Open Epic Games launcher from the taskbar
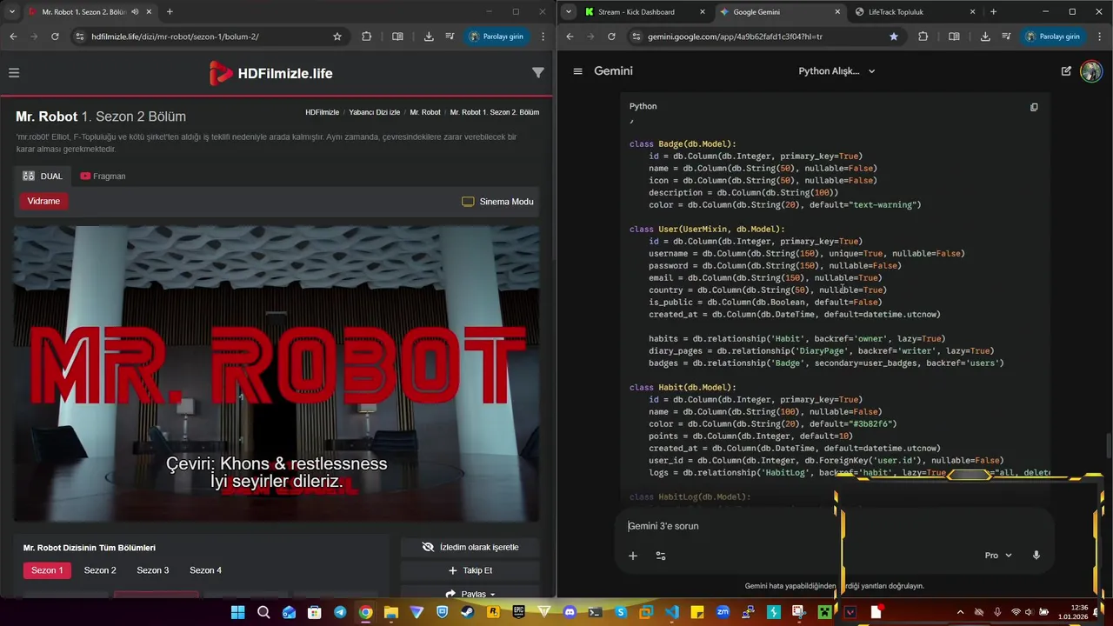This screenshot has height=626, width=1113. (x=519, y=612)
